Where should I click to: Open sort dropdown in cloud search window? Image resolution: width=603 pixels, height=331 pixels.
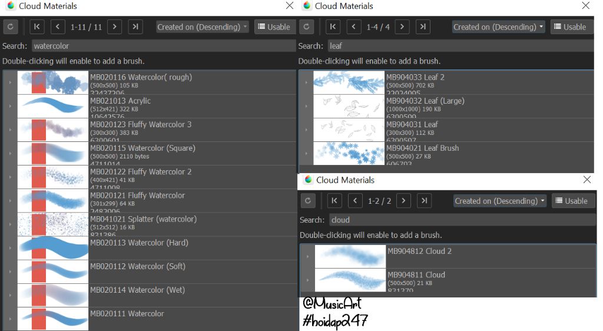[x=500, y=201]
